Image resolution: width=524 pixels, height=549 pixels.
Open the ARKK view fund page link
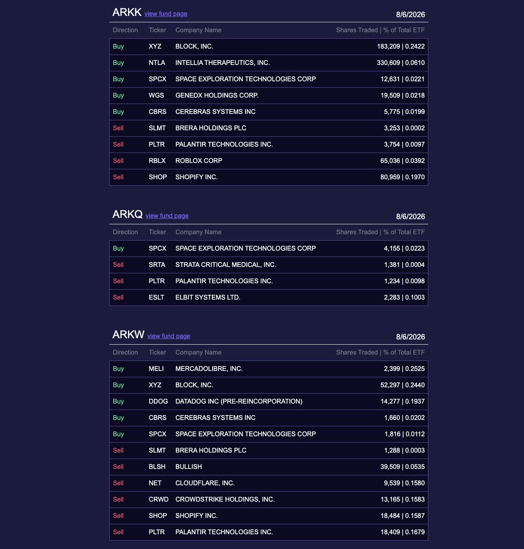click(x=166, y=14)
